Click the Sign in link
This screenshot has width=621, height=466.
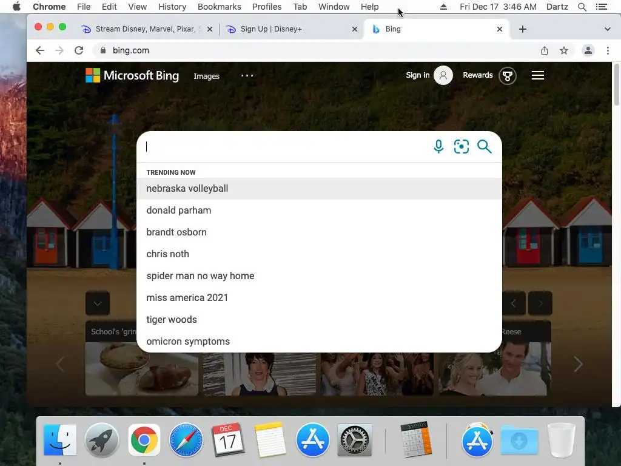point(417,75)
